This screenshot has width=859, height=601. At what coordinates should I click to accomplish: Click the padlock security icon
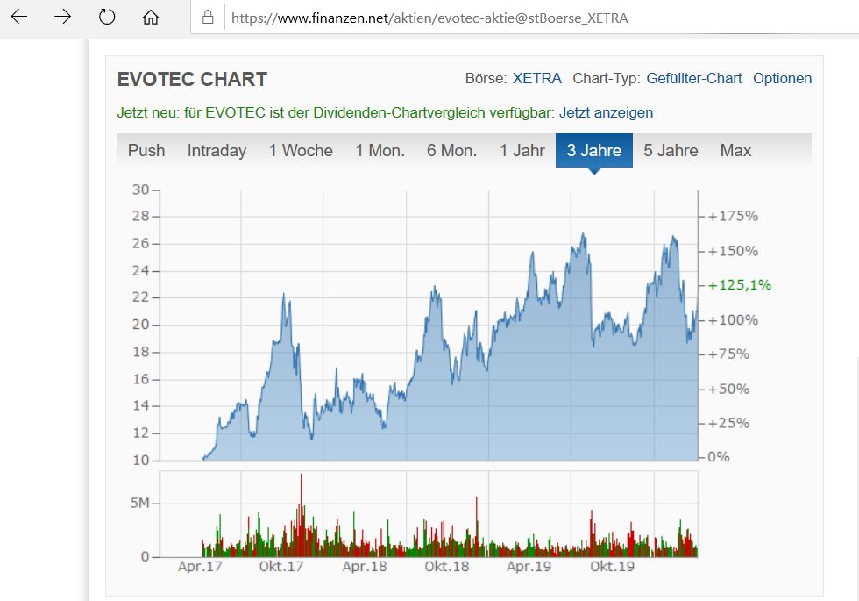click(208, 18)
